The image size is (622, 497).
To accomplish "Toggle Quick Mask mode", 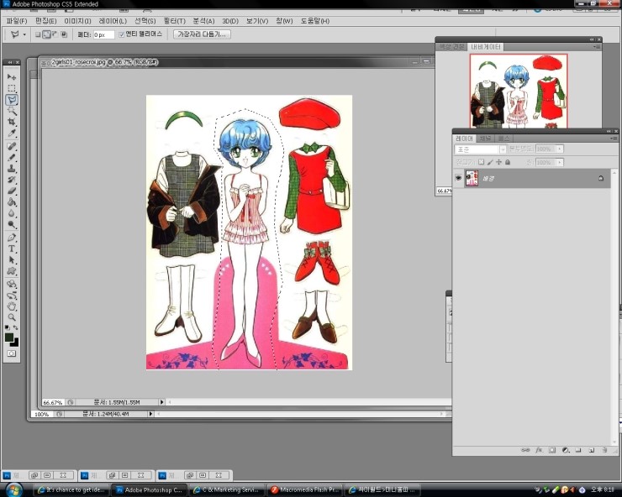I will [12, 353].
